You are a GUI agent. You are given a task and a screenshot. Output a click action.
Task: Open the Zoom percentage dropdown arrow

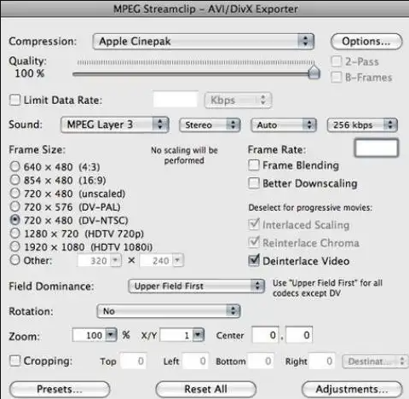(x=111, y=335)
